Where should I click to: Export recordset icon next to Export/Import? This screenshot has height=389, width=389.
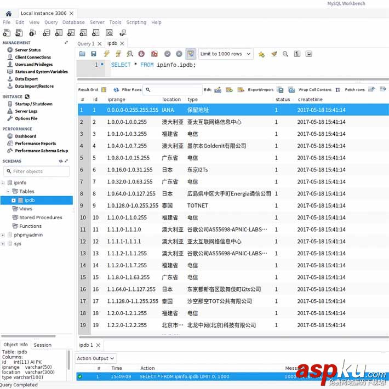280,89
